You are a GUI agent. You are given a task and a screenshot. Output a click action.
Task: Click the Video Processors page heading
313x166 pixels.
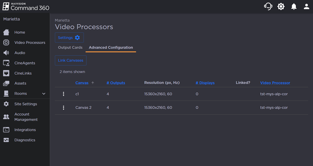(x=84, y=27)
